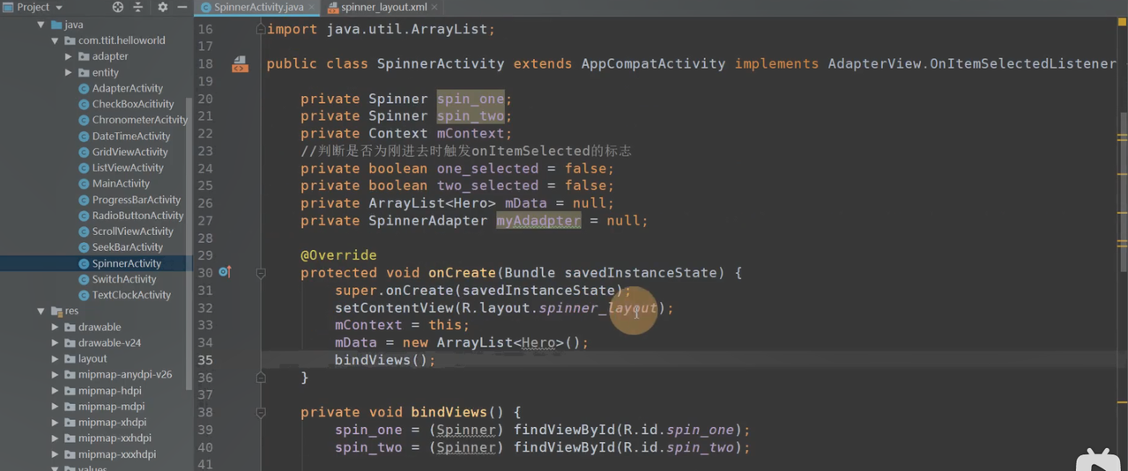
Task: Click line number 35 in gutter
Action: [204, 360]
